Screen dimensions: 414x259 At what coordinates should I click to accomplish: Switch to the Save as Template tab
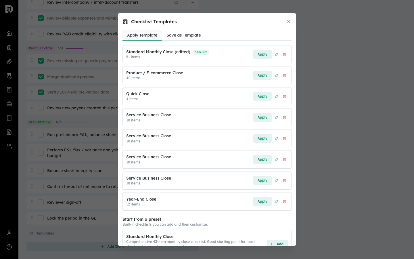(184, 35)
